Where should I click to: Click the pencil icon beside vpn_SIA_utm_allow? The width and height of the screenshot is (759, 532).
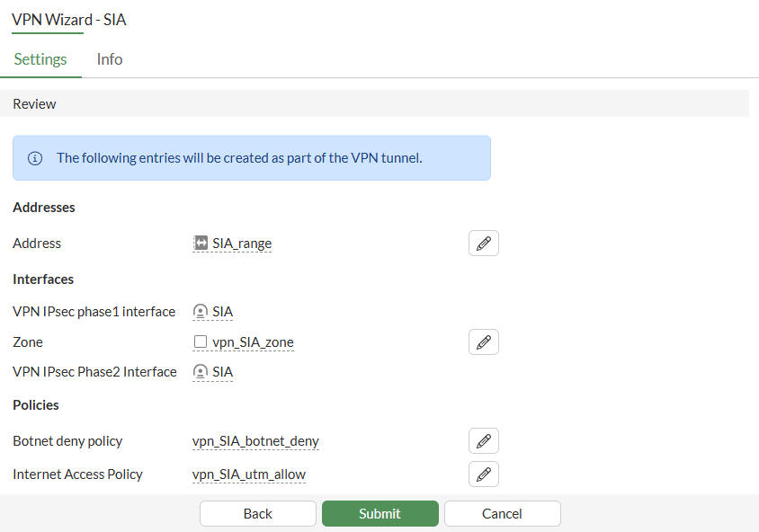pos(483,474)
